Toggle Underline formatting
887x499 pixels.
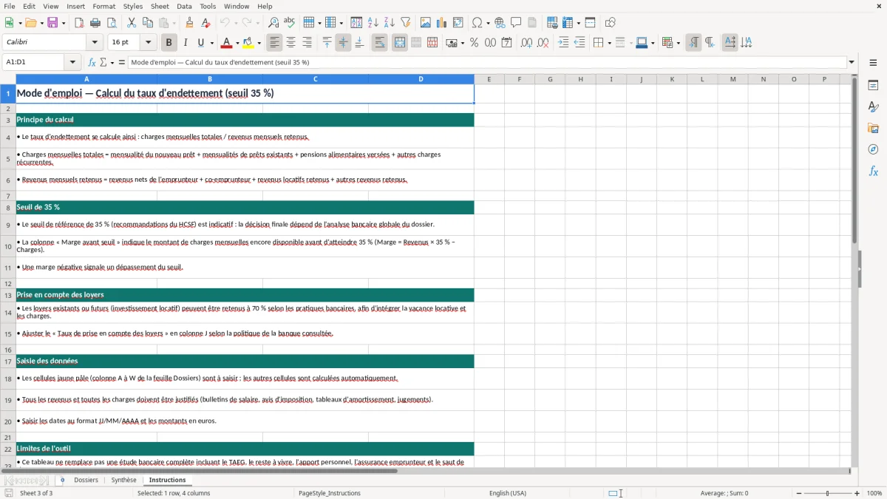pos(201,43)
